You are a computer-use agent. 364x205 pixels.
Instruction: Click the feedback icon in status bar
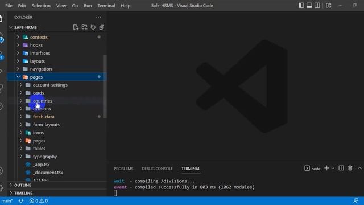[355, 200]
